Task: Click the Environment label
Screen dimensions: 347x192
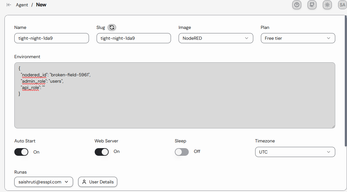Action: click(x=27, y=57)
